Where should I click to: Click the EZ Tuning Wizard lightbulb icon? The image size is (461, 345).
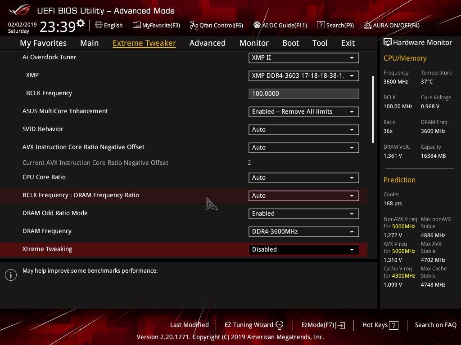click(x=279, y=325)
